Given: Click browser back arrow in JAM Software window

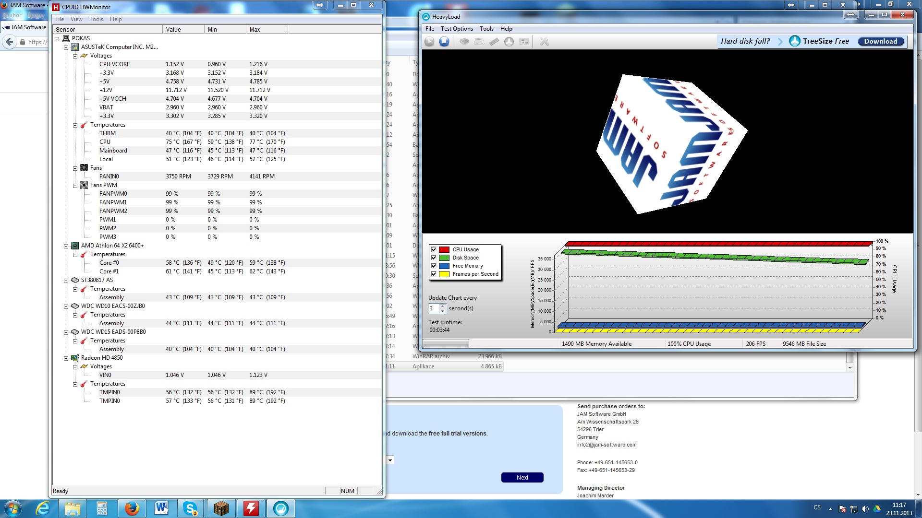Looking at the screenshot, I should coord(9,42).
